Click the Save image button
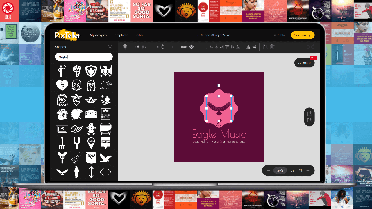The width and height of the screenshot is (372, 209). pos(303,35)
